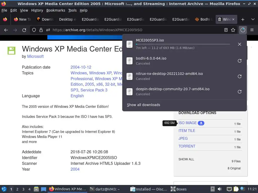258x193 pixels.
Task: Open the Edit menu
Action: coord(14,10)
